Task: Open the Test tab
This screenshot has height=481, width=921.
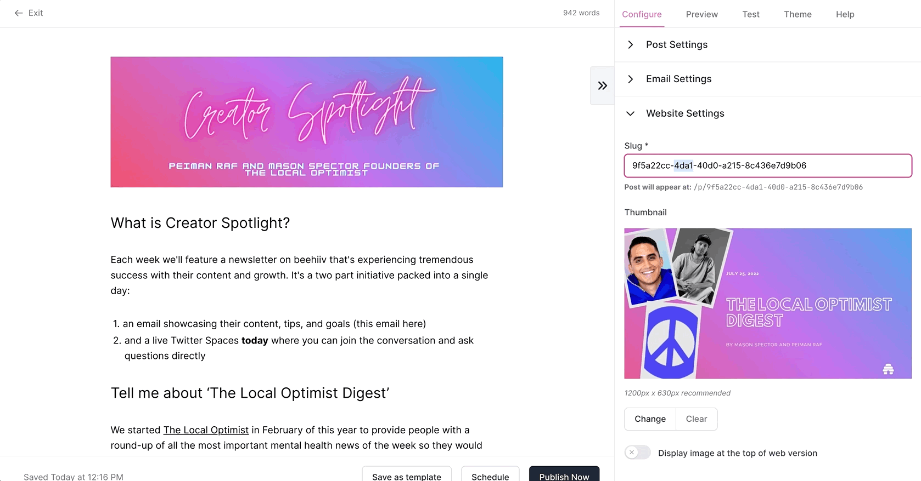Action: coord(751,14)
